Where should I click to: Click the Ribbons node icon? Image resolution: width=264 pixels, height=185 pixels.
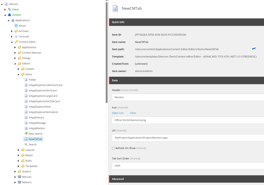pos(19,182)
